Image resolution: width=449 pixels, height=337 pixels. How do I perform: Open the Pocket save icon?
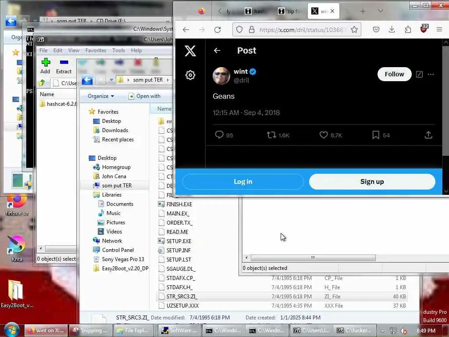pos(376,29)
